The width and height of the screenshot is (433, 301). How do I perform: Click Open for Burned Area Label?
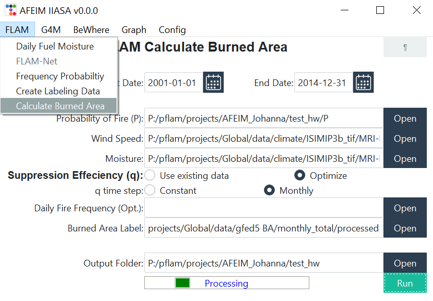pos(405,228)
